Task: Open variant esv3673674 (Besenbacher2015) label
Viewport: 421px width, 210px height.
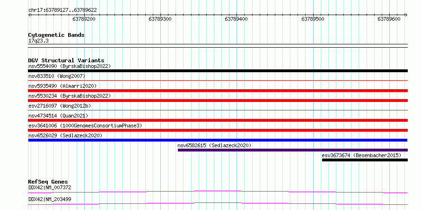Action: point(361,155)
